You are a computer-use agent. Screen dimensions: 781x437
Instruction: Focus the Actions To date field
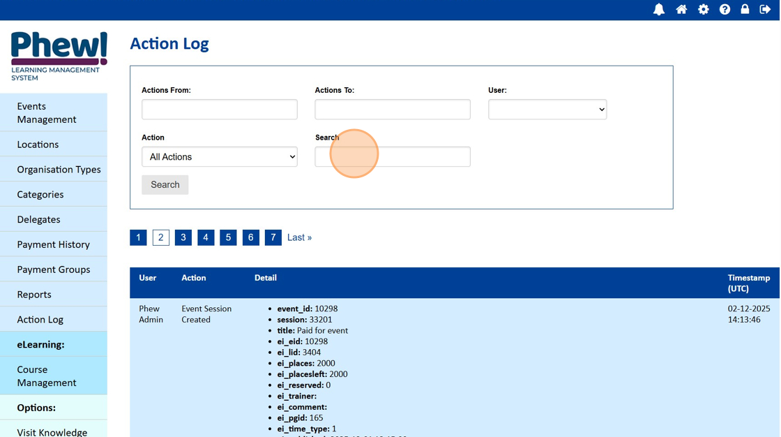[393, 109]
